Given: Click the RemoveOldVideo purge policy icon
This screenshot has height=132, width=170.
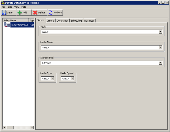Looking at the screenshot, I should tap(7, 25).
